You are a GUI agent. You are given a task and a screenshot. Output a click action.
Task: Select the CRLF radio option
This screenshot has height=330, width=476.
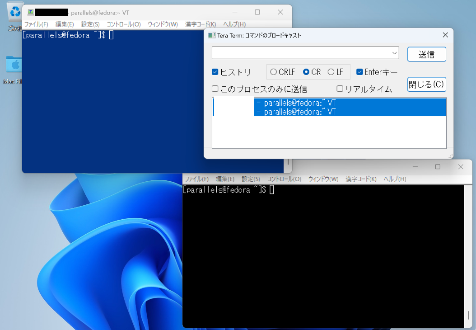[x=273, y=72]
